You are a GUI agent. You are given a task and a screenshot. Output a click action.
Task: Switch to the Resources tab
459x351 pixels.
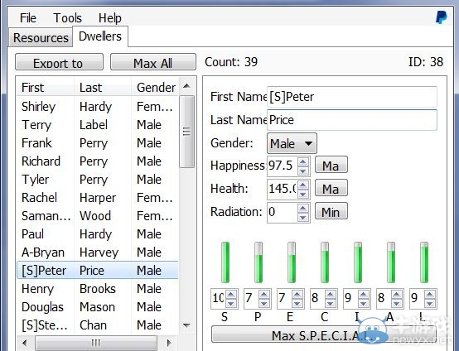(x=41, y=38)
